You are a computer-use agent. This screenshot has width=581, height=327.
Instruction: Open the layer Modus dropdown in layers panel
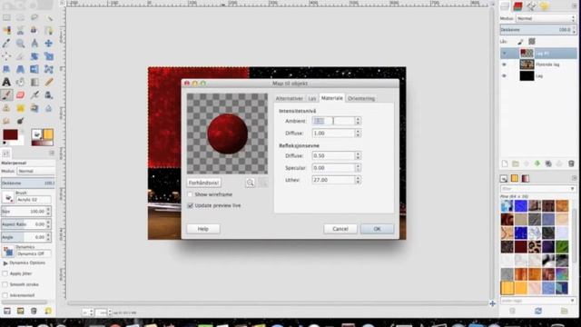[x=546, y=18]
